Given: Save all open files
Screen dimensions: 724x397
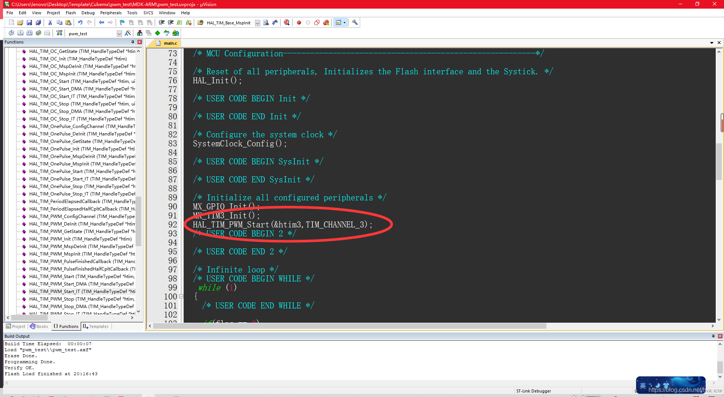Looking at the screenshot, I should 38,23.
